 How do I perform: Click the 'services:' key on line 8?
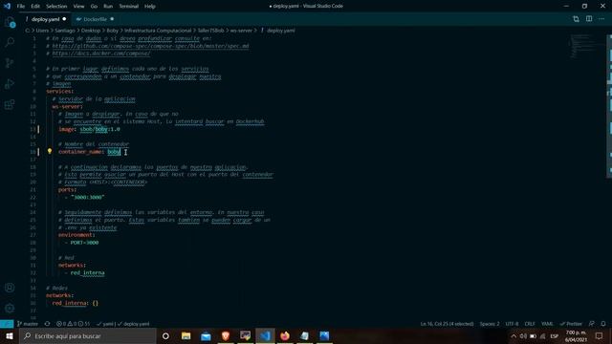point(59,92)
